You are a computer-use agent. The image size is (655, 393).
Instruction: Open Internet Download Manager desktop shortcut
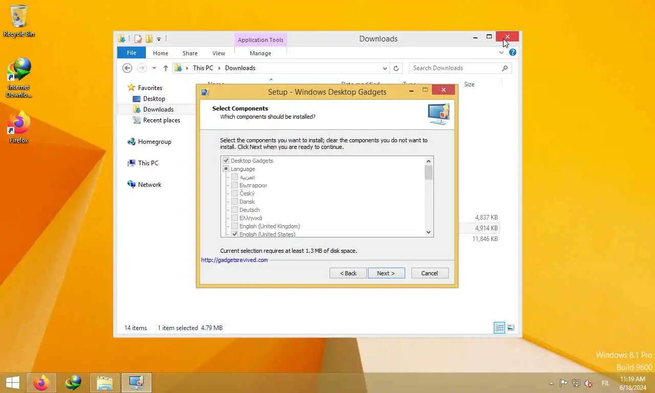click(19, 78)
